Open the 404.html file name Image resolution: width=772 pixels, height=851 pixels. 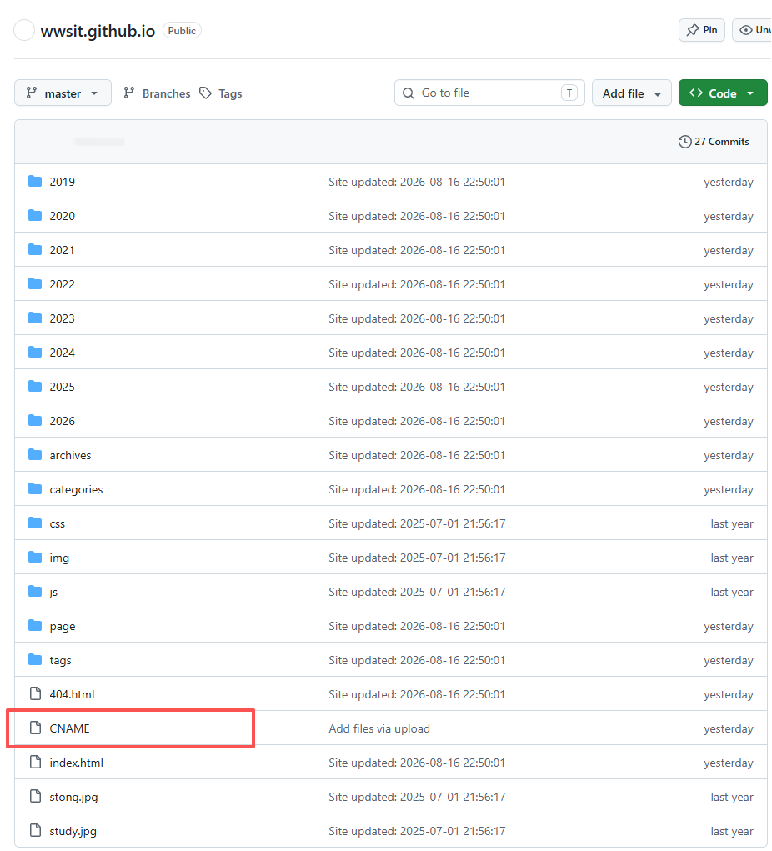[72, 694]
